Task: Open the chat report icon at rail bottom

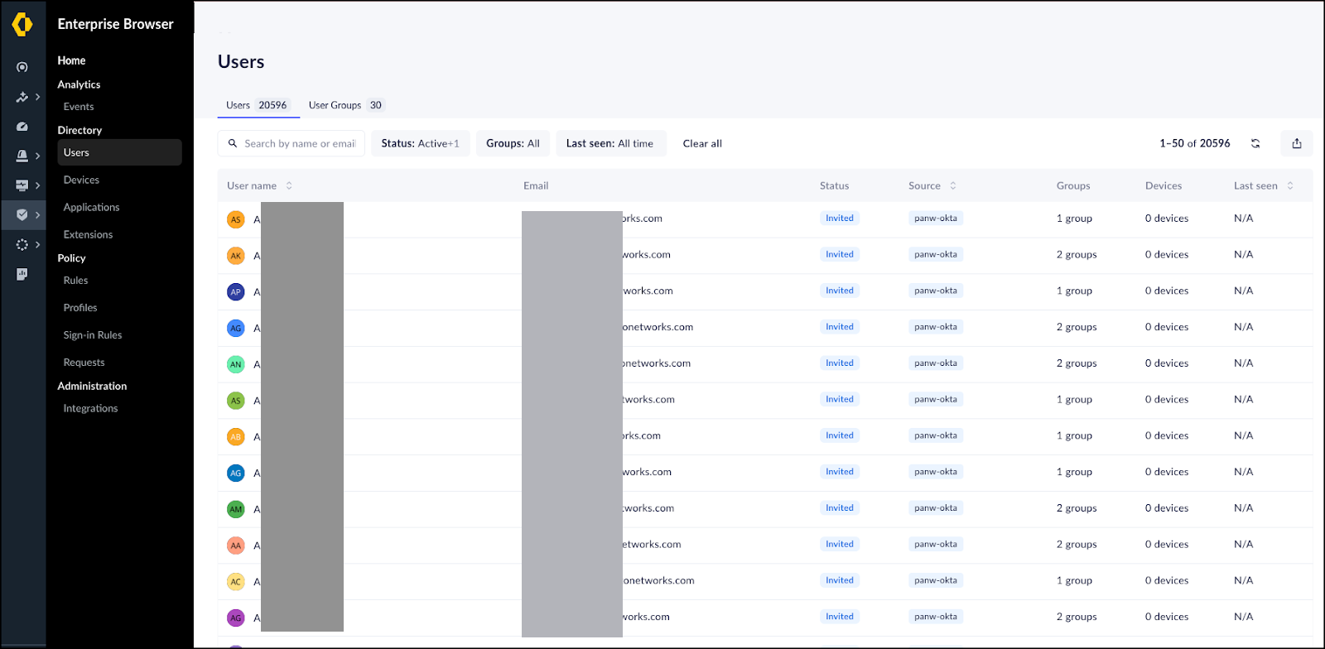Action: tap(22, 274)
